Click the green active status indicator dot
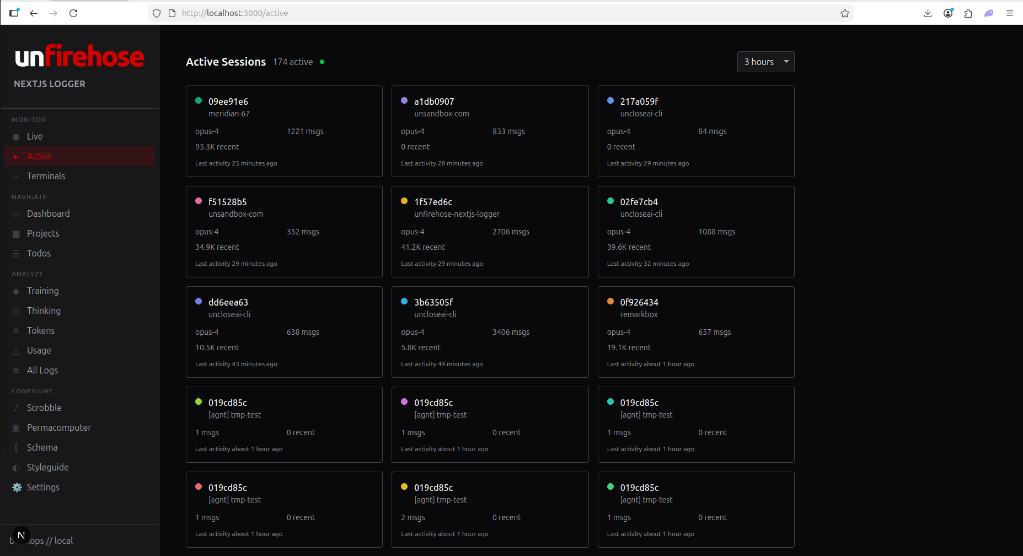The image size is (1023, 556). click(322, 62)
